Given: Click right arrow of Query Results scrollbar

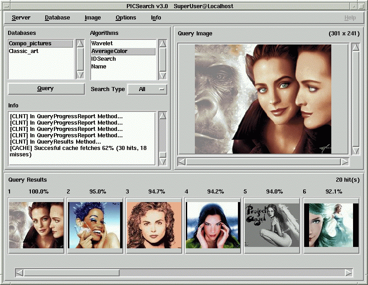Looking at the screenshot, I should coord(349,273).
